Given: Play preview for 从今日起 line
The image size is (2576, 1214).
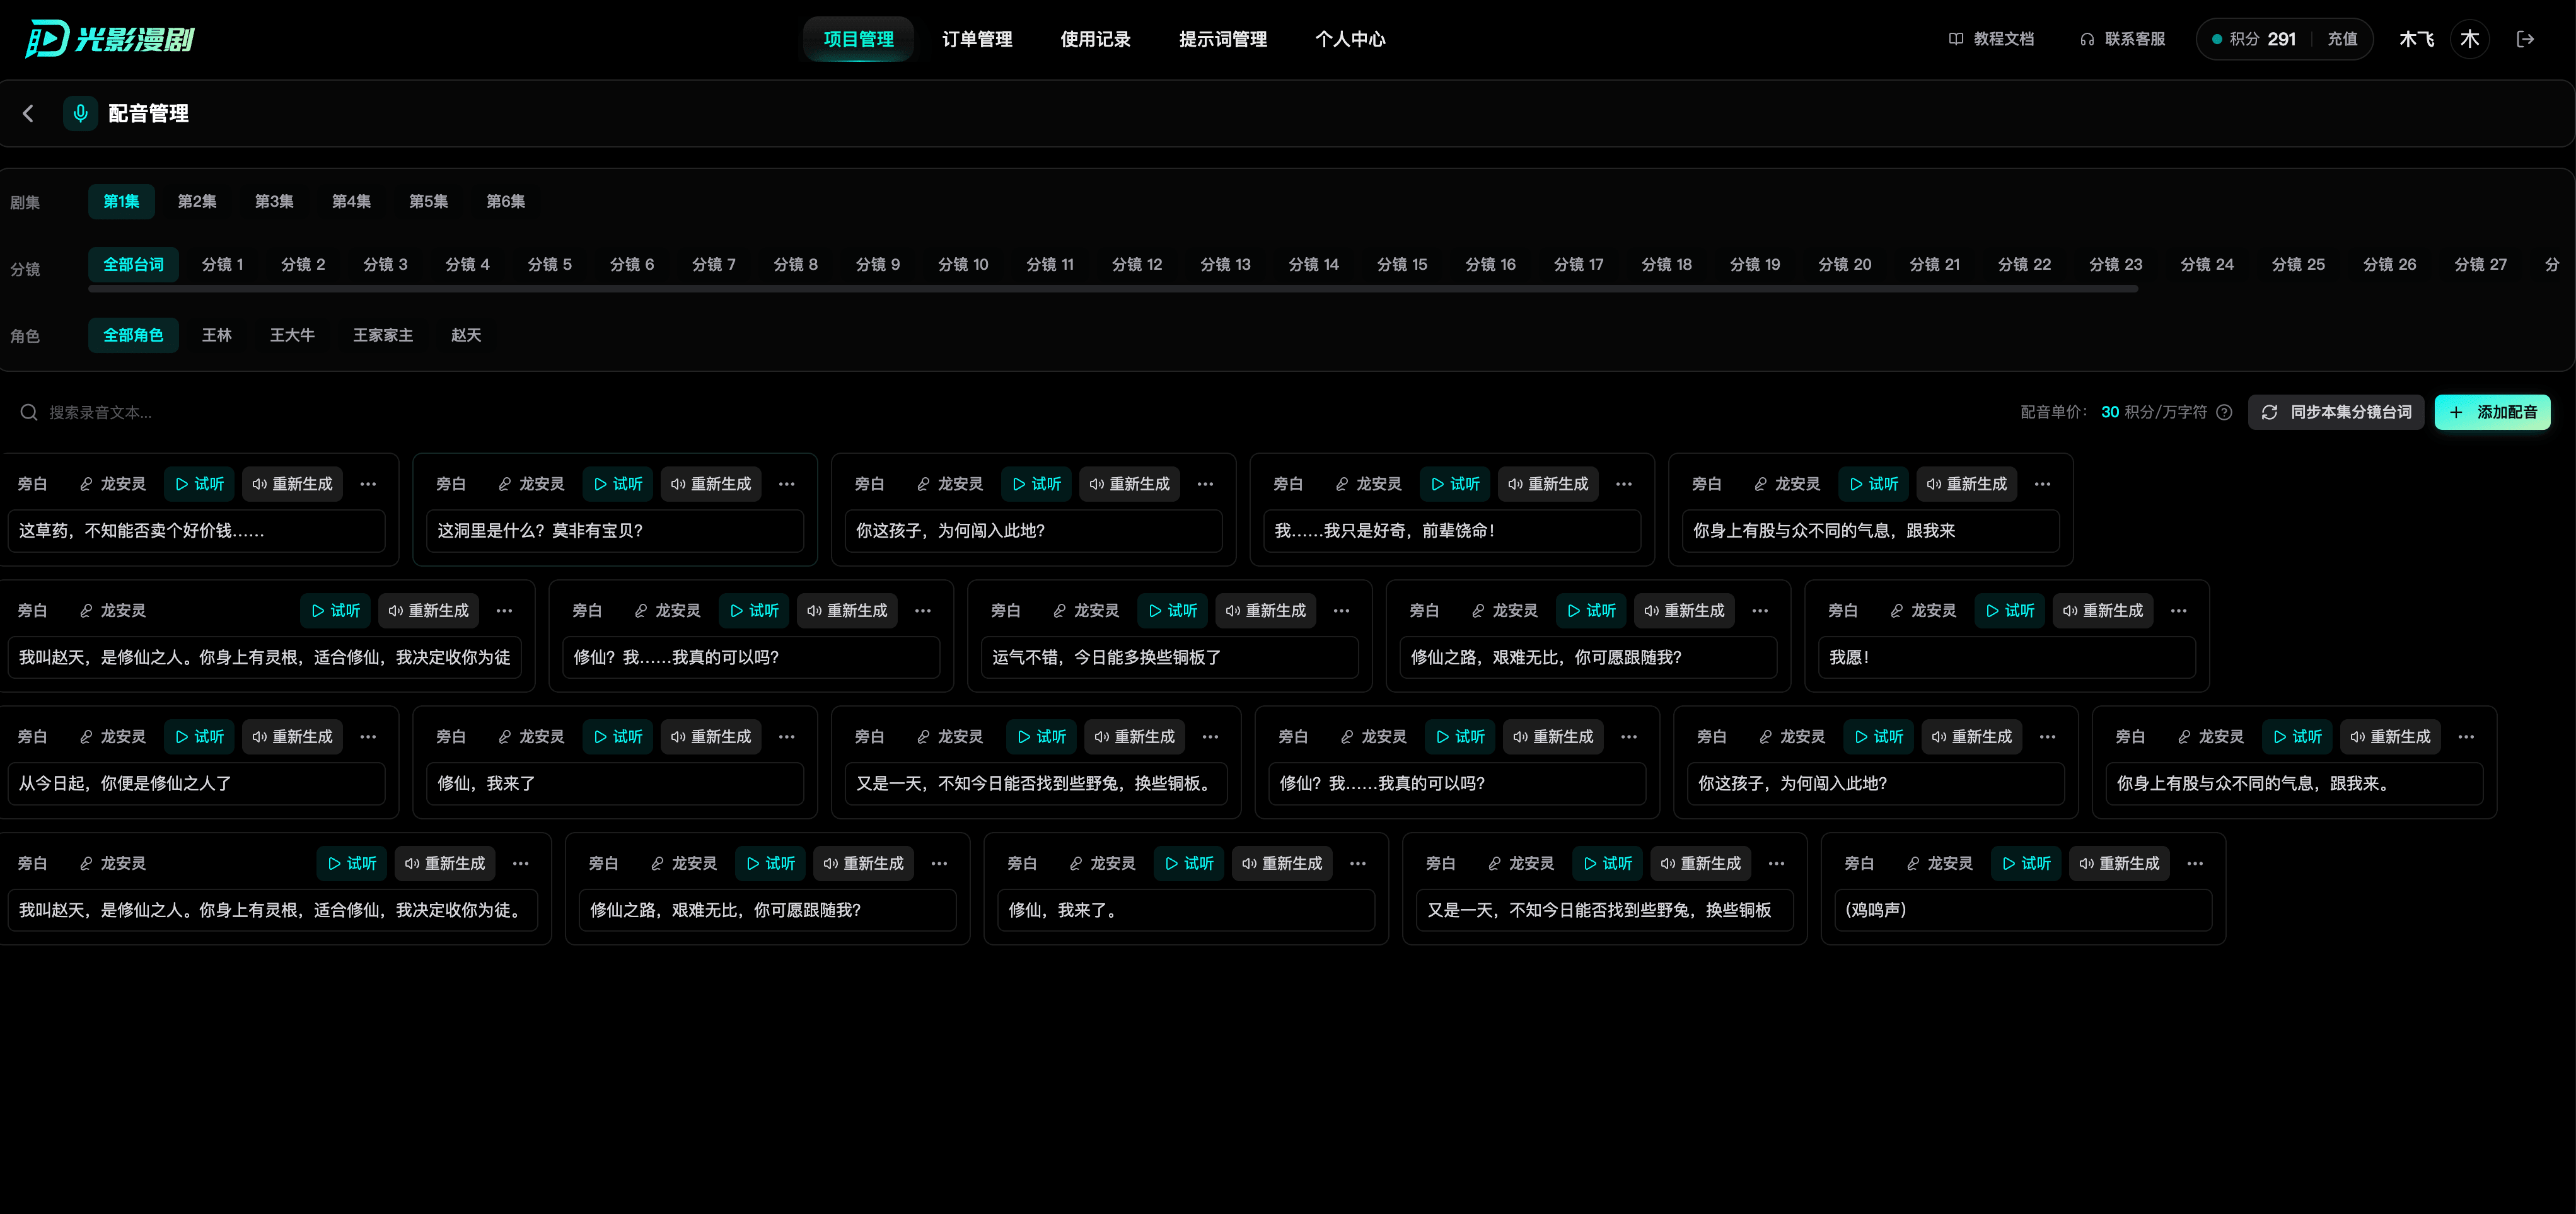Looking at the screenshot, I should 199,737.
